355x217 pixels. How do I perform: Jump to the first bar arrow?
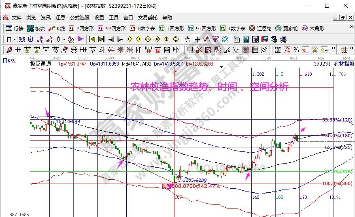tap(92, 39)
